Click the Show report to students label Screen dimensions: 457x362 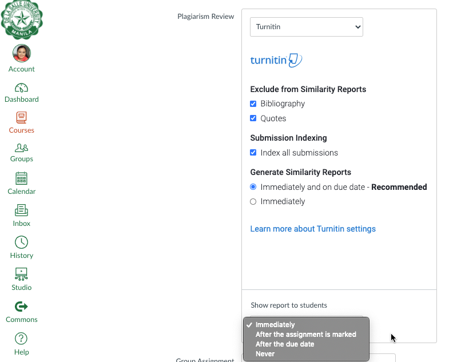[x=289, y=305]
